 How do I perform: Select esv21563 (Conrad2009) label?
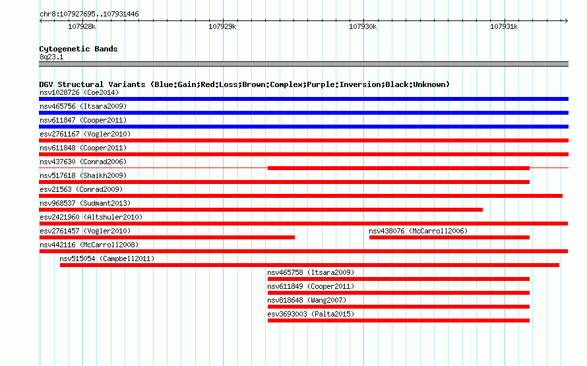coord(81,189)
